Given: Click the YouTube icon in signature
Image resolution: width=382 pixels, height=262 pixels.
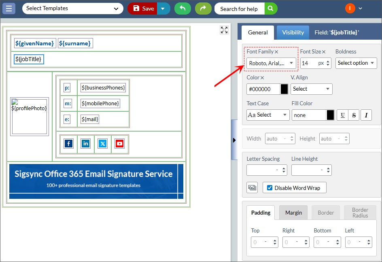Looking at the screenshot, I should pos(119,143).
